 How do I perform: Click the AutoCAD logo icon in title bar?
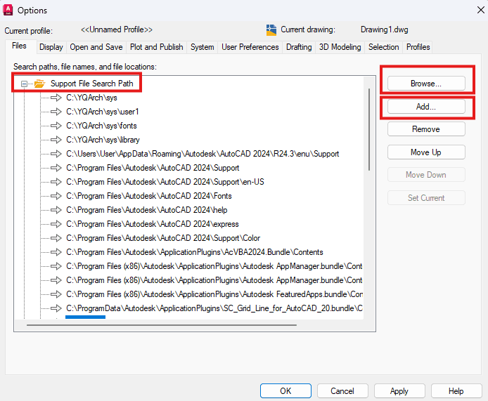[8, 10]
